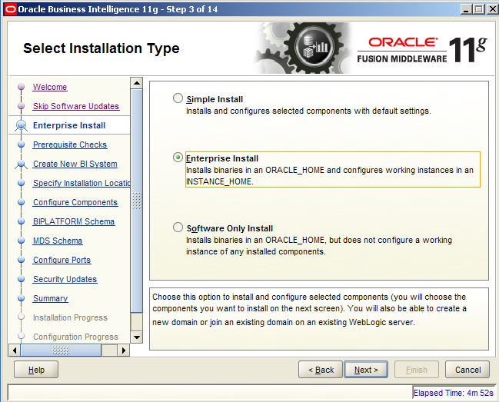Click the gears banner graphic

(x=302, y=48)
